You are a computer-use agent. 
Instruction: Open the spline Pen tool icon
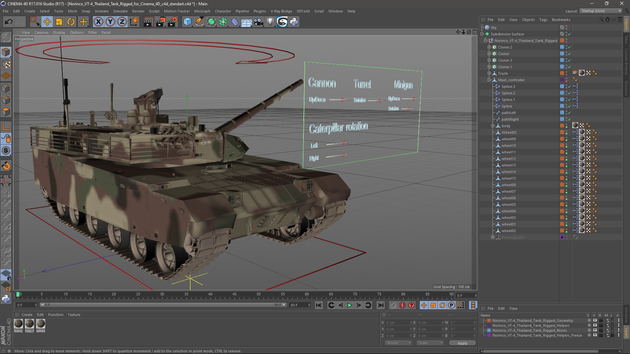pyautogui.click(x=199, y=22)
